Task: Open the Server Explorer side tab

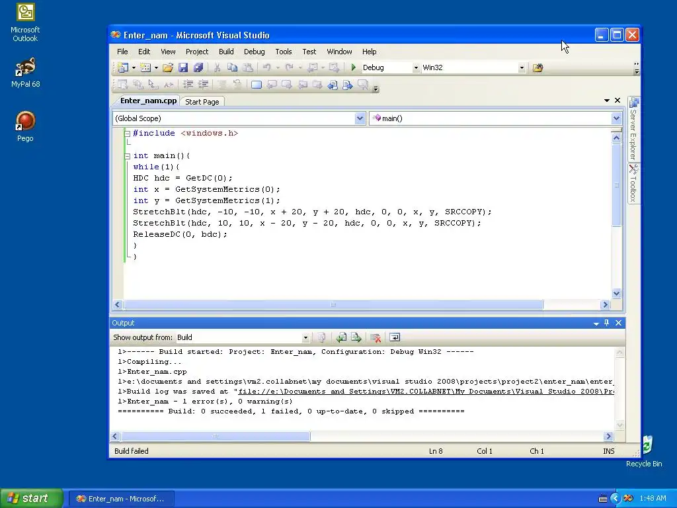Action: pyautogui.click(x=633, y=129)
